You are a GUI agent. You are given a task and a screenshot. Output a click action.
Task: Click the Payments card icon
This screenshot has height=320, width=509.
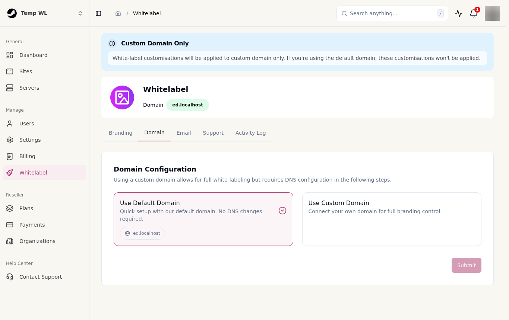point(10,225)
